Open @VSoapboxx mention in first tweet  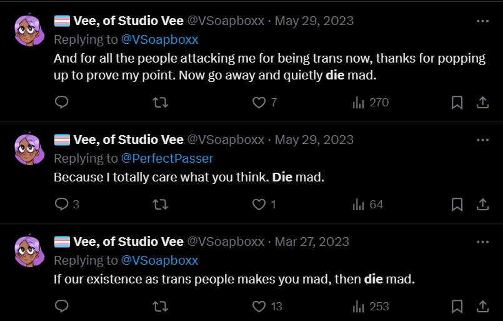pyautogui.click(x=159, y=39)
